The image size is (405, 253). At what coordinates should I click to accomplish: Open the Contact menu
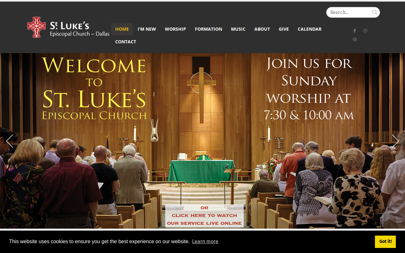126,42
